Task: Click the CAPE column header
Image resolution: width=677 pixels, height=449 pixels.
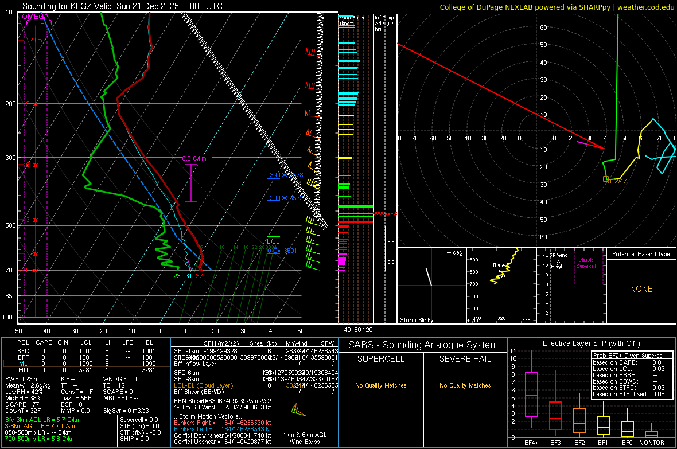Action: click(x=44, y=342)
